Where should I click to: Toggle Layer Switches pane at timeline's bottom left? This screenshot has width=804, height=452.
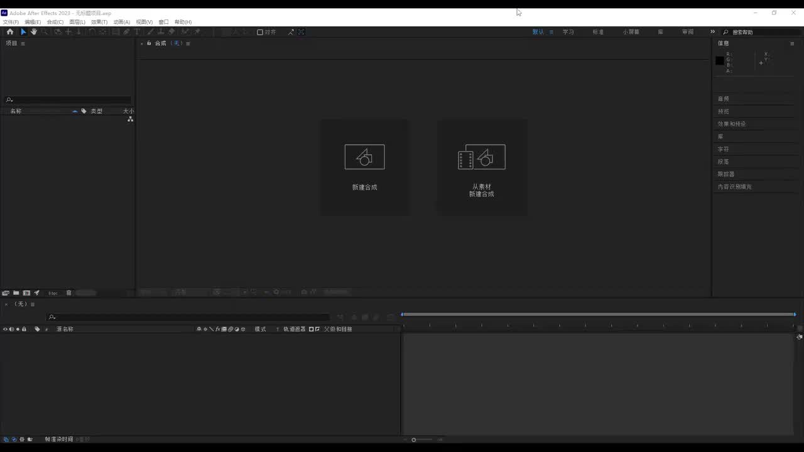pyautogui.click(x=6, y=439)
